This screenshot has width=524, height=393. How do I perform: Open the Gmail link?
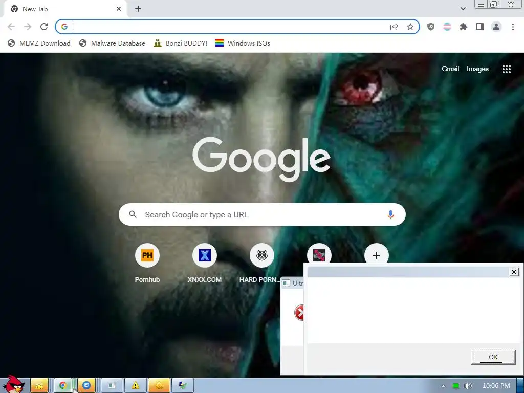pyautogui.click(x=450, y=69)
